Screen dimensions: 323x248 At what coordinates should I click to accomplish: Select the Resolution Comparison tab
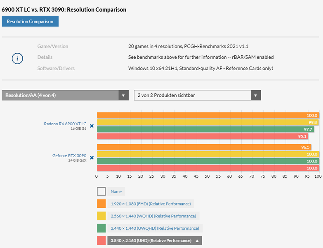(30, 21)
